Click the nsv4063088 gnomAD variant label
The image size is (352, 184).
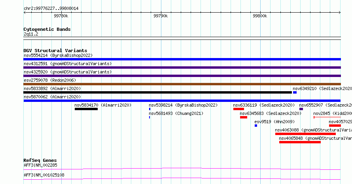click(313, 130)
